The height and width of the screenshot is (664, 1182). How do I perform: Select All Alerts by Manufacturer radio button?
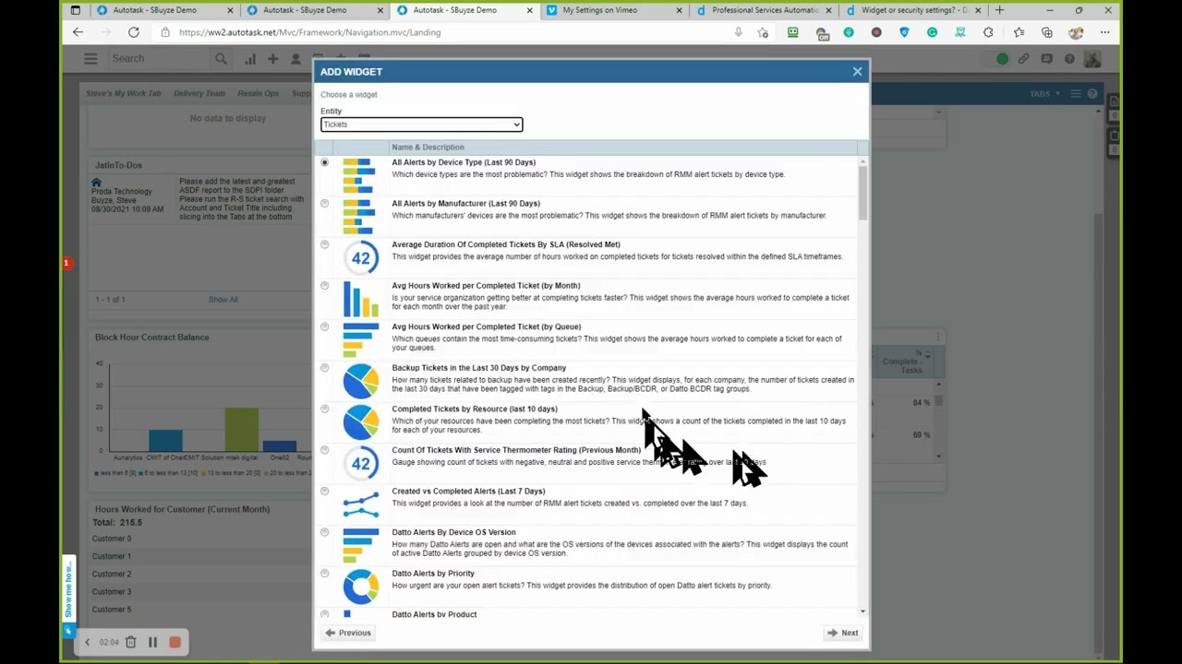[324, 204]
